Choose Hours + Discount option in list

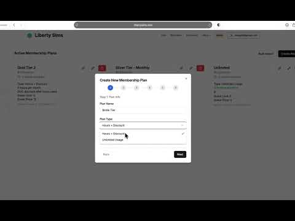143,134
